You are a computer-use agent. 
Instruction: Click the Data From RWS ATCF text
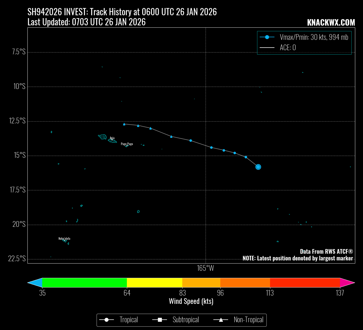[x=326, y=251]
